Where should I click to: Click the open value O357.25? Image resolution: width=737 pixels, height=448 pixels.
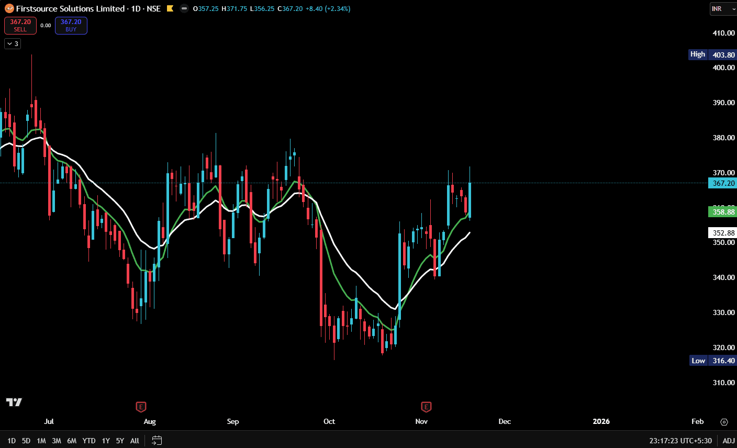pos(206,9)
